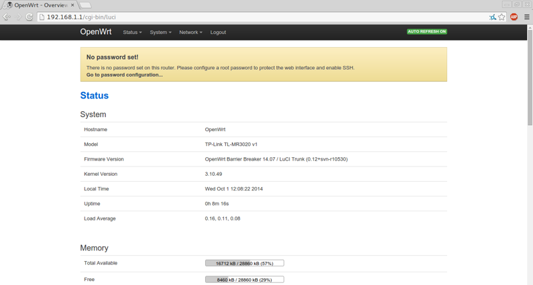The width and height of the screenshot is (533, 285).
Task: Maximize the browser window
Action: point(517,5)
